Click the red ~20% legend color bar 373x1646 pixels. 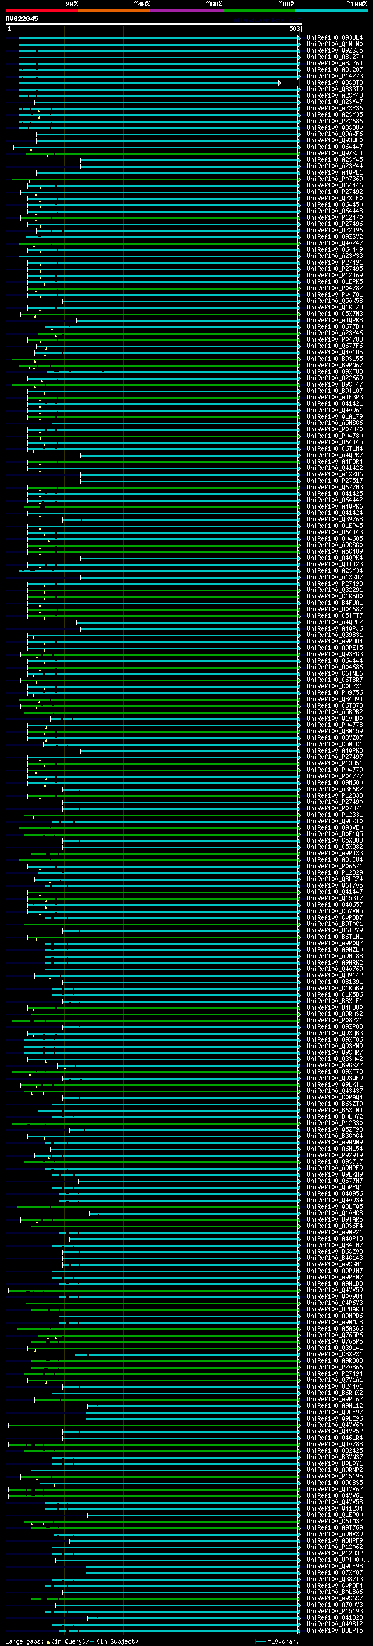41,11
